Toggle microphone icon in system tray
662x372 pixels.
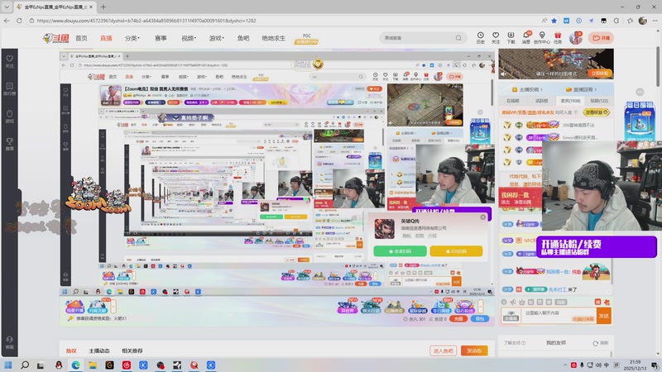(582, 365)
